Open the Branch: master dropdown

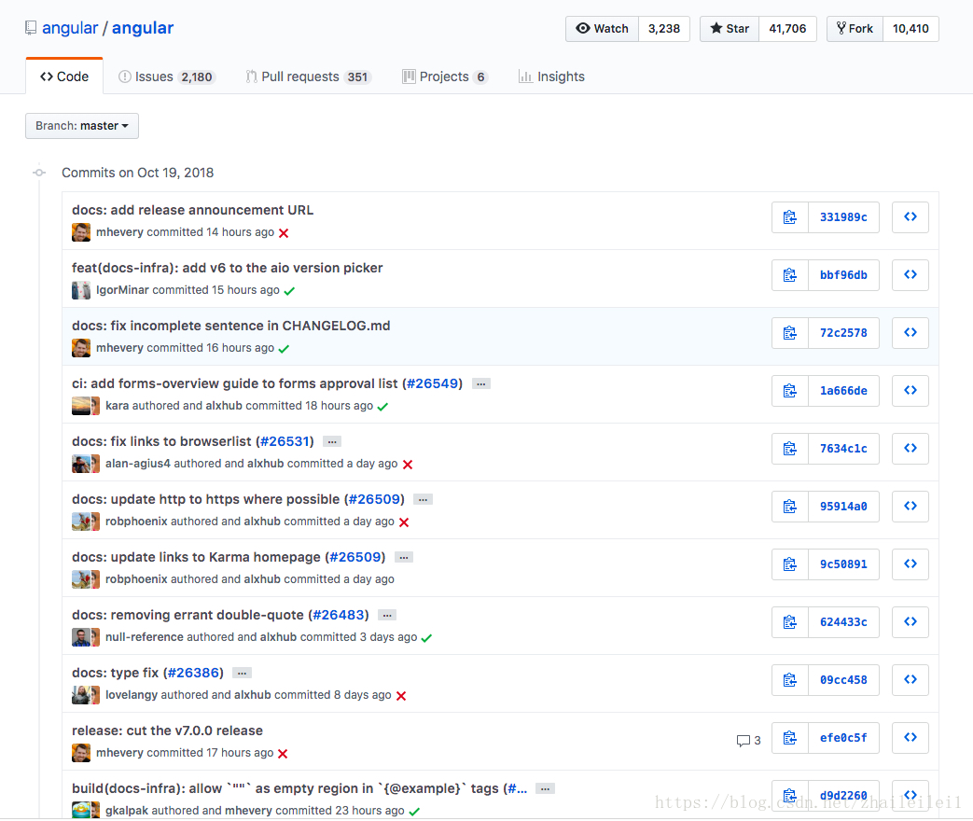pos(82,126)
